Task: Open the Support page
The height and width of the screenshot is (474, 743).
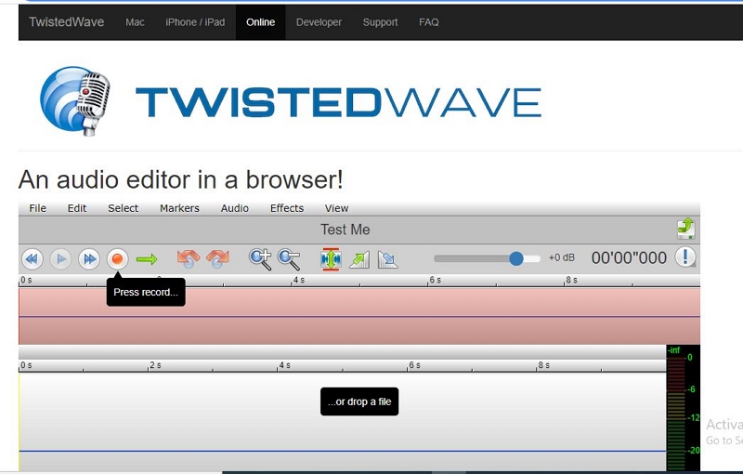Action: [380, 22]
